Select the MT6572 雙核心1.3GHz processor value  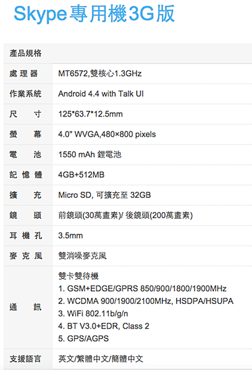coord(100,73)
